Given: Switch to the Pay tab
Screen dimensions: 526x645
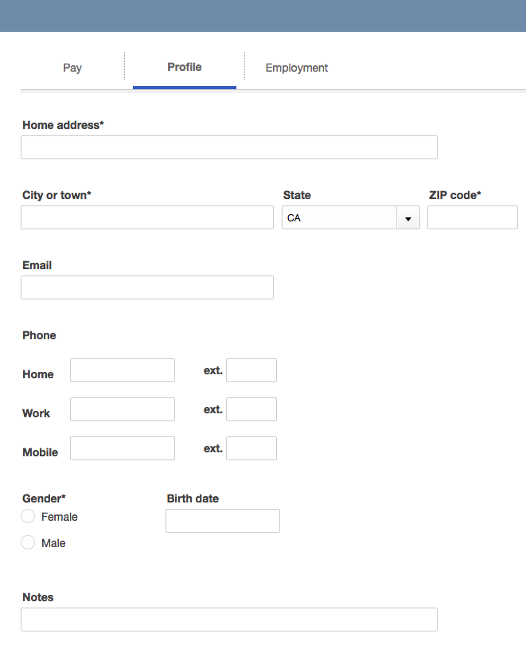Looking at the screenshot, I should [72, 68].
